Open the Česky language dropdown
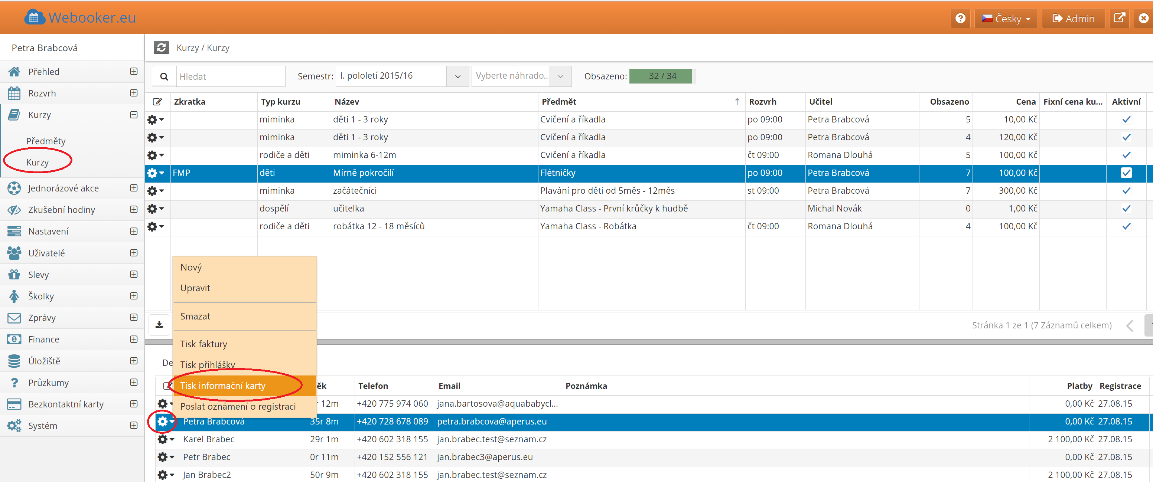The width and height of the screenshot is (1153, 482). coord(1005,18)
